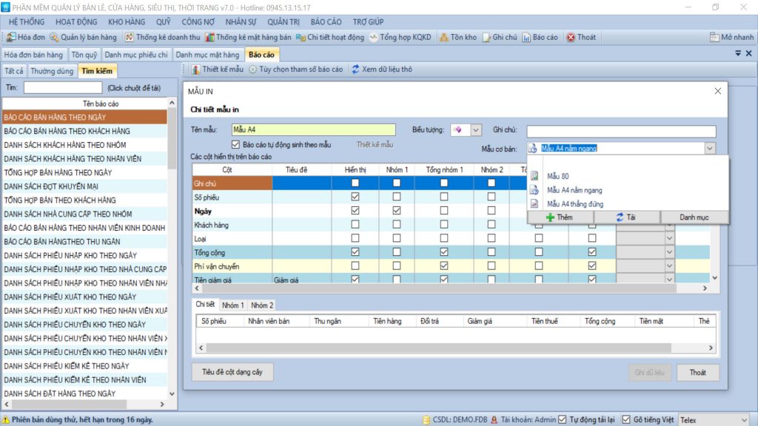
Task: Toggle Báo cáo tự động sinh theo mẫu
Action: [x=236, y=144]
